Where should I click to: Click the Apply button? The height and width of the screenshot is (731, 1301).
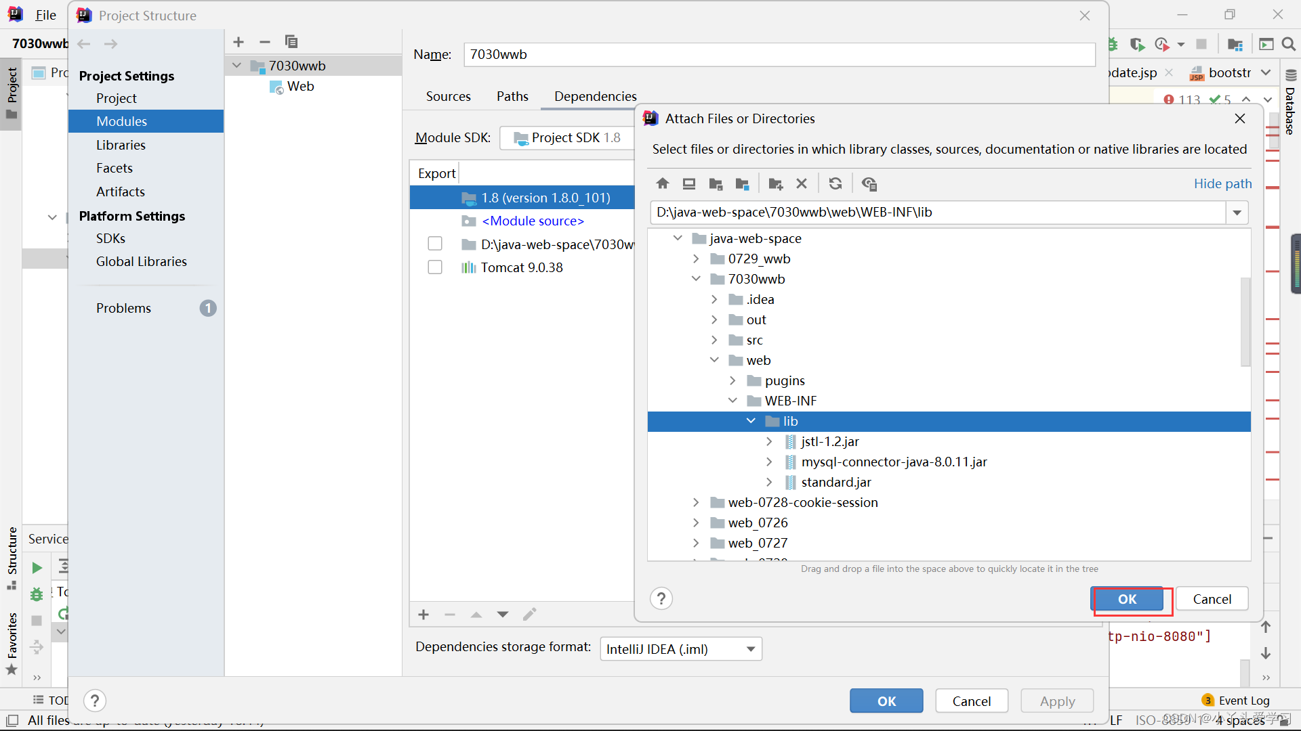(1057, 701)
